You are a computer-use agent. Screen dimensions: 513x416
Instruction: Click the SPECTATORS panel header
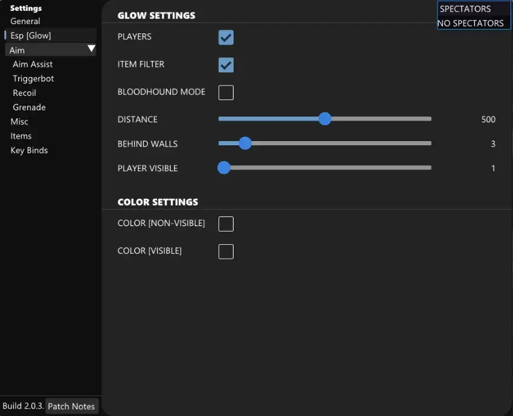click(x=465, y=9)
